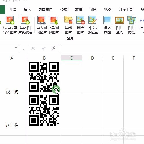Switch to the 视图 tab
The width and height of the screenshot is (144, 144).
click(108, 10)
